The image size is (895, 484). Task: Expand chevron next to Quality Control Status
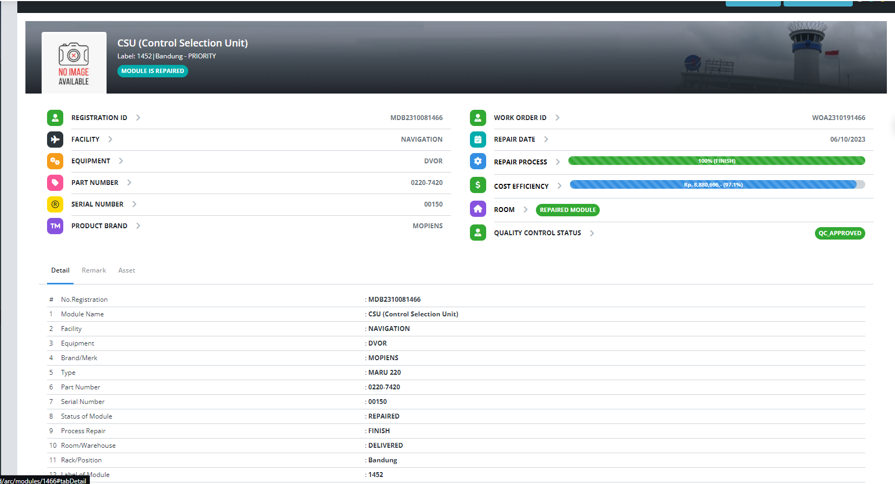592,233
